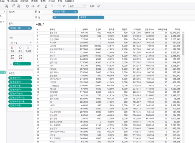Viewport: 195px width, 143px height.
Task: Open the green pill dropdown in data pane
Action: (4, 72)
